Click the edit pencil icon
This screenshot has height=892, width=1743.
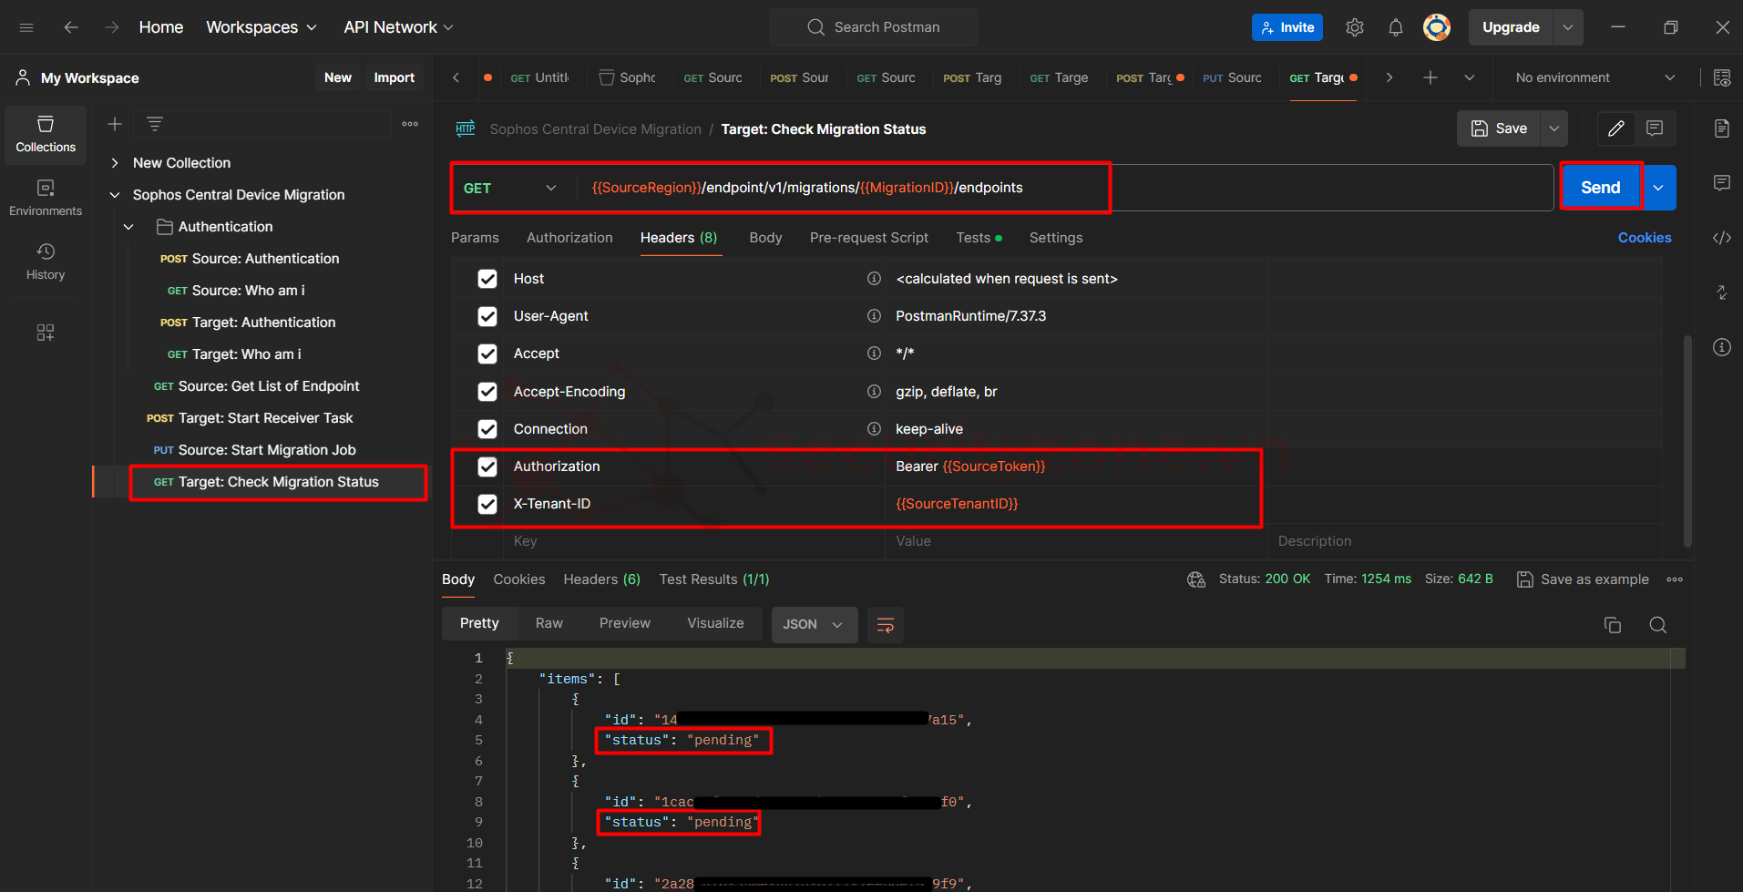coord(1616,128)
